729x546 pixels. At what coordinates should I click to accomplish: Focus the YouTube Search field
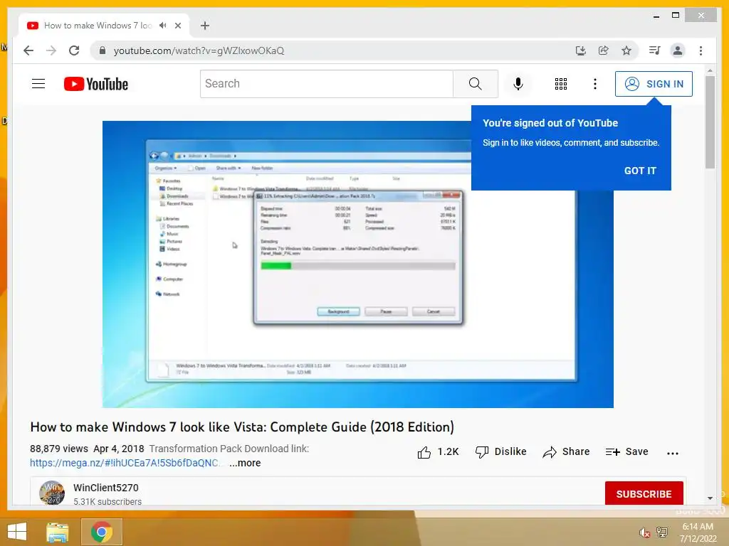326,84
